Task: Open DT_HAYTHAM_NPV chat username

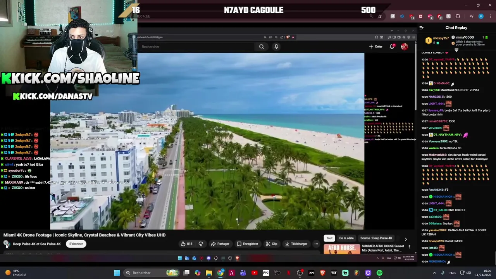Action: tap(447, 134)
